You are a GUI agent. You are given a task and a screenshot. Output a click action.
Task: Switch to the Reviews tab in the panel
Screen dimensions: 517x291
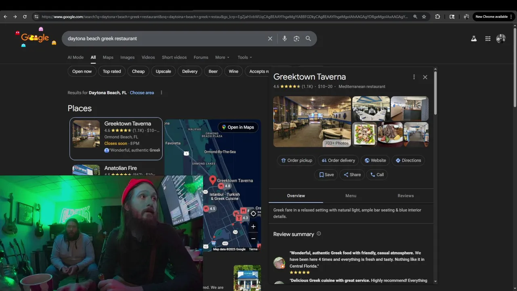coord(406,196)
